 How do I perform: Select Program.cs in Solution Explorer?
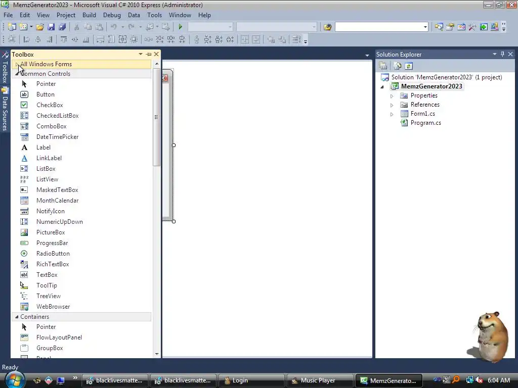(425, 123)
